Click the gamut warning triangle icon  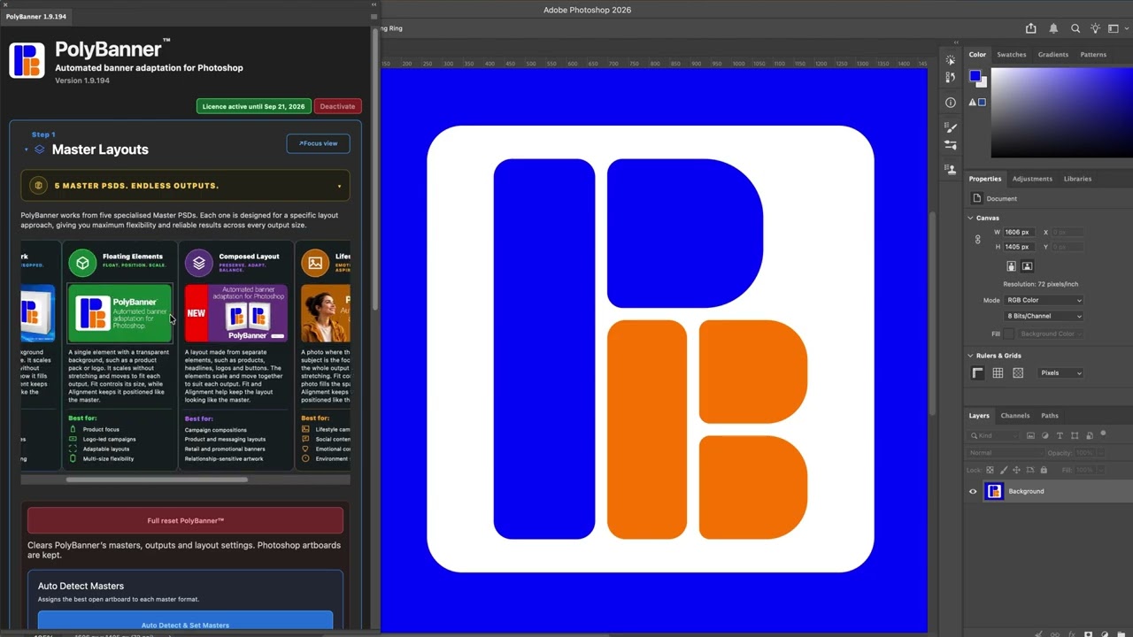pos(972,102)
